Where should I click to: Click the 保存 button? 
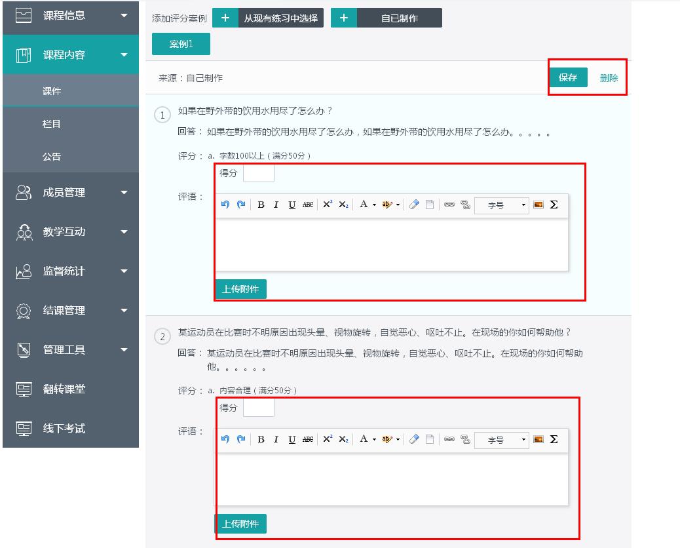click(x=568, y=77)
